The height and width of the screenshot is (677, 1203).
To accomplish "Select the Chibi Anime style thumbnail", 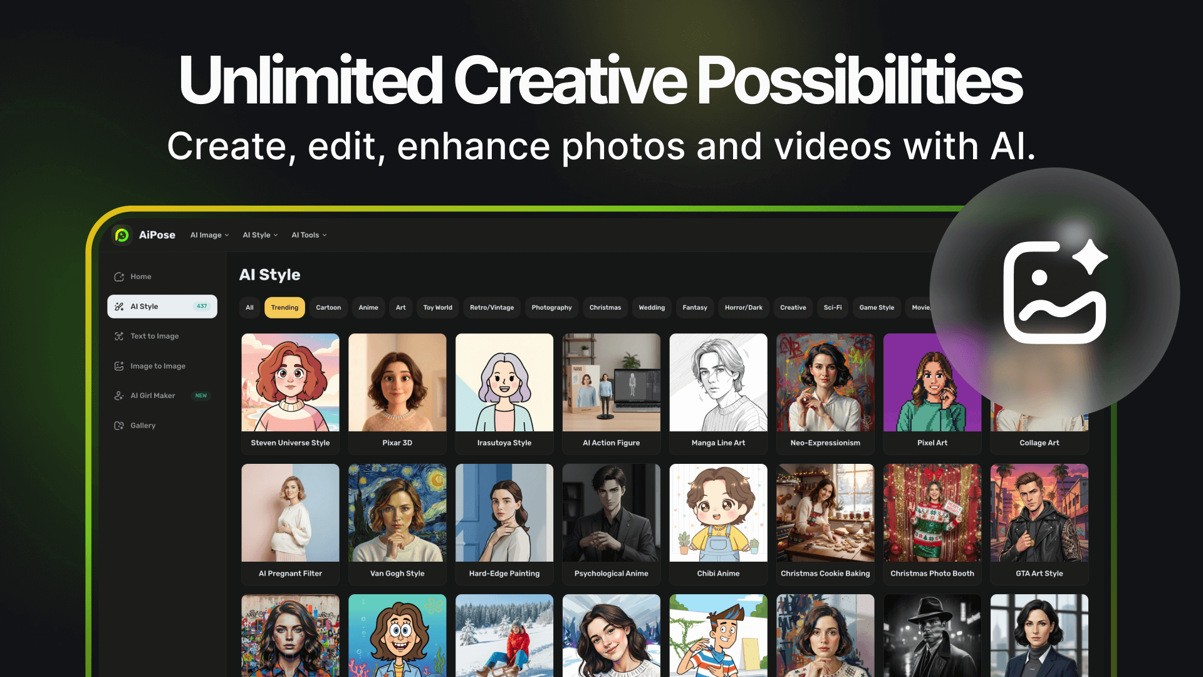I will pos(718,513).
